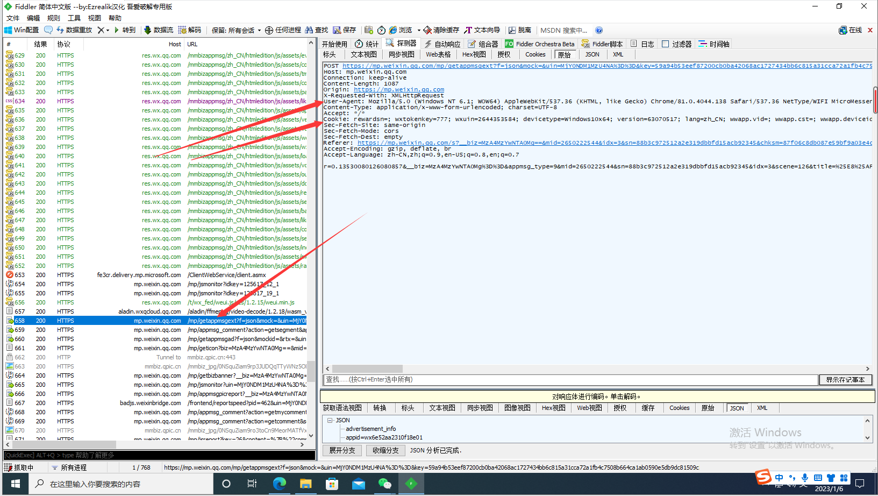Viewport: 878px width, 496px height.
Task: Click Expand All (展开分支) button
Action: coord(342,450)
